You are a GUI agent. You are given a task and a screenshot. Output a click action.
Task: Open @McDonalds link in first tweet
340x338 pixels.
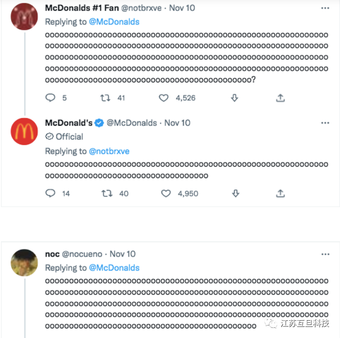pyautogui.click(x=114, y=22)
